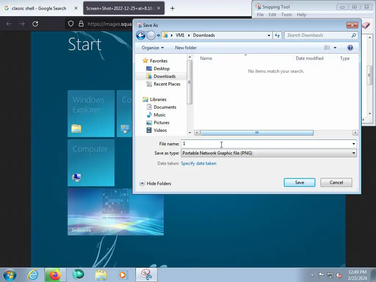Open the view options dropdown arrow
Viewport: 376px width, 282px height.
click(x=335, y=48)
